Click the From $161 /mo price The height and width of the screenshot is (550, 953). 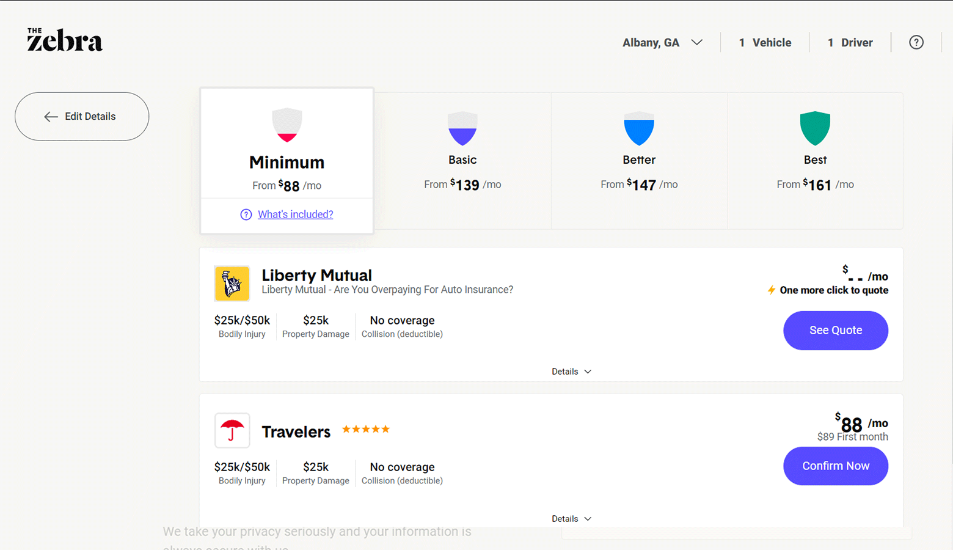pos(815,185)
